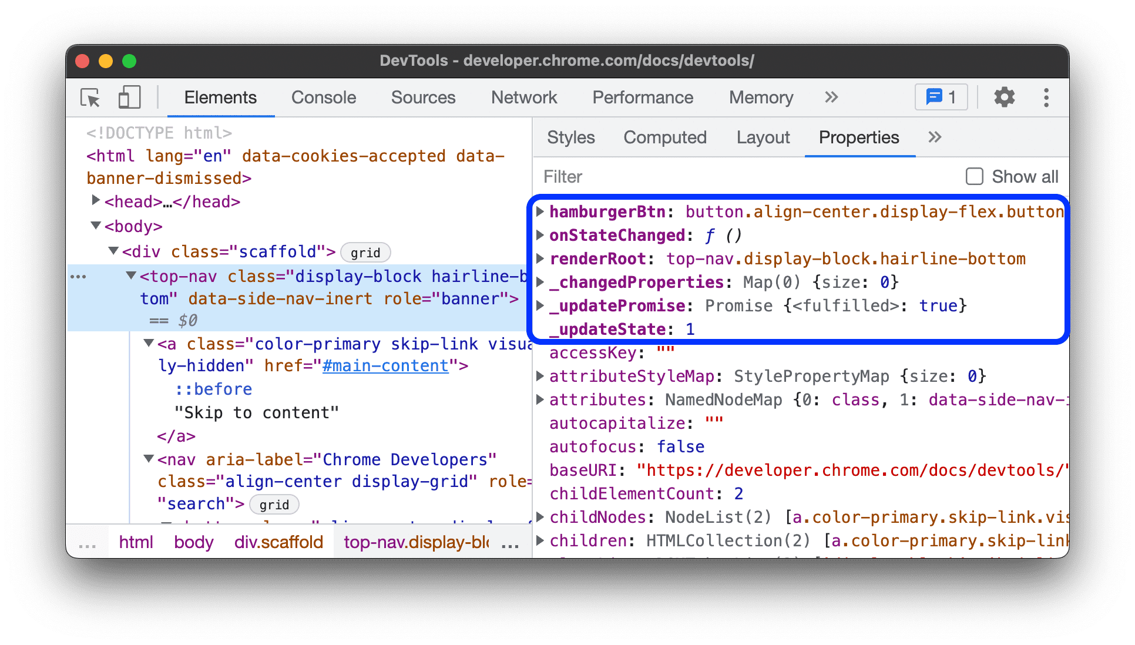
Task: Click the more tabs chevron beside Properties
Action: point(935,137)
